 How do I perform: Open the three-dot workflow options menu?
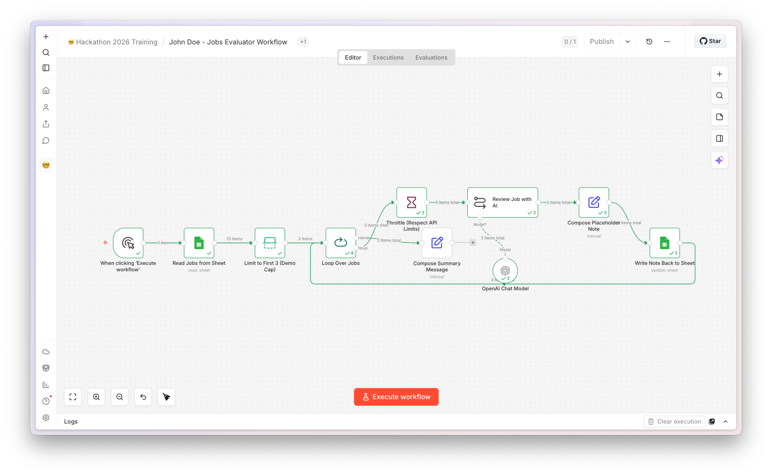pos(667,42)
